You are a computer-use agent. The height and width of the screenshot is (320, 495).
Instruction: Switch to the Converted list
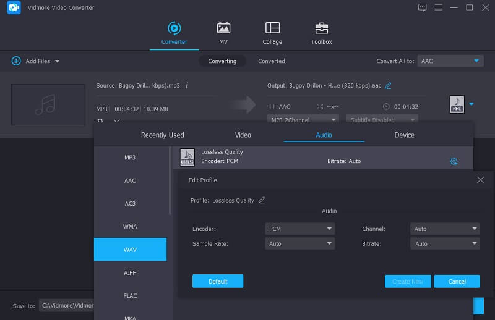point(272,61)
